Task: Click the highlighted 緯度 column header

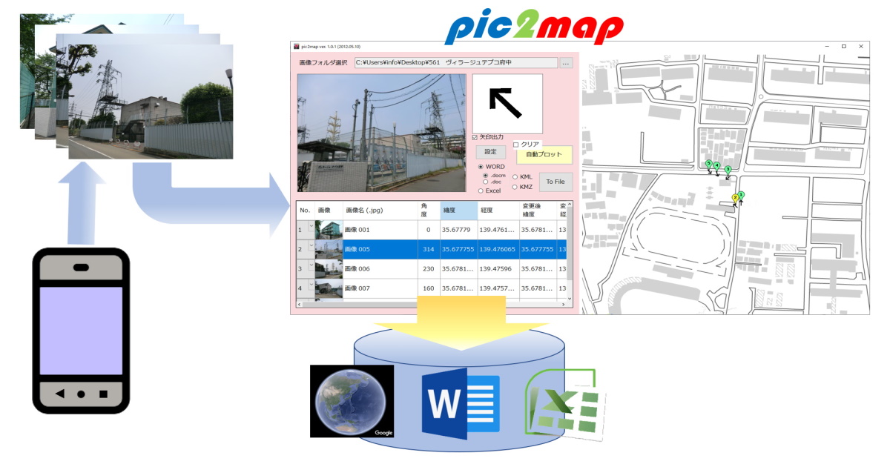Action: [460, 210]
